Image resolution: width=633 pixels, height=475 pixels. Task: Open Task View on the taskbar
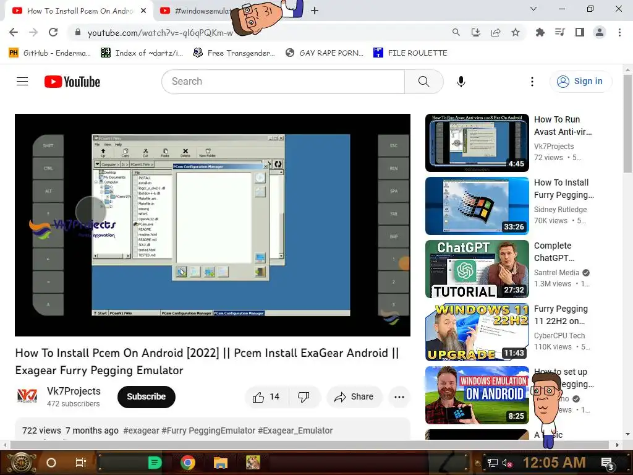81,463
